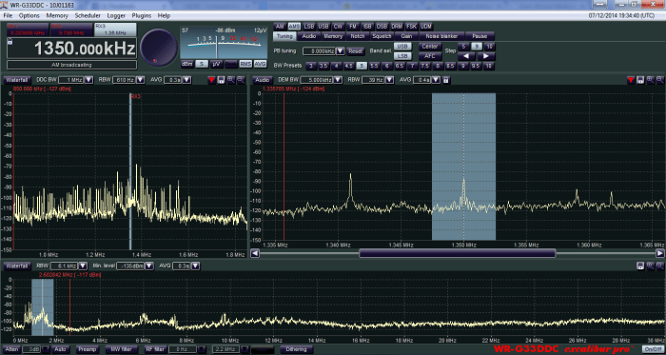Click the scroll-left arrow under demodulator spectrum
Image resolution: width=666 pixels, height=355 pixels.
[x=255, y=253]
